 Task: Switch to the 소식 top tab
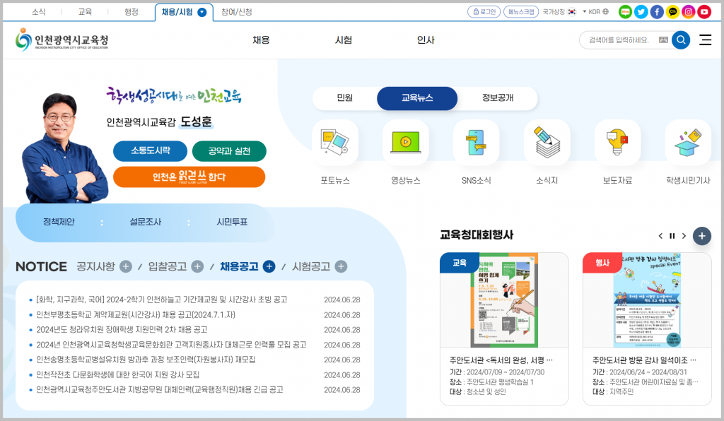39,12
